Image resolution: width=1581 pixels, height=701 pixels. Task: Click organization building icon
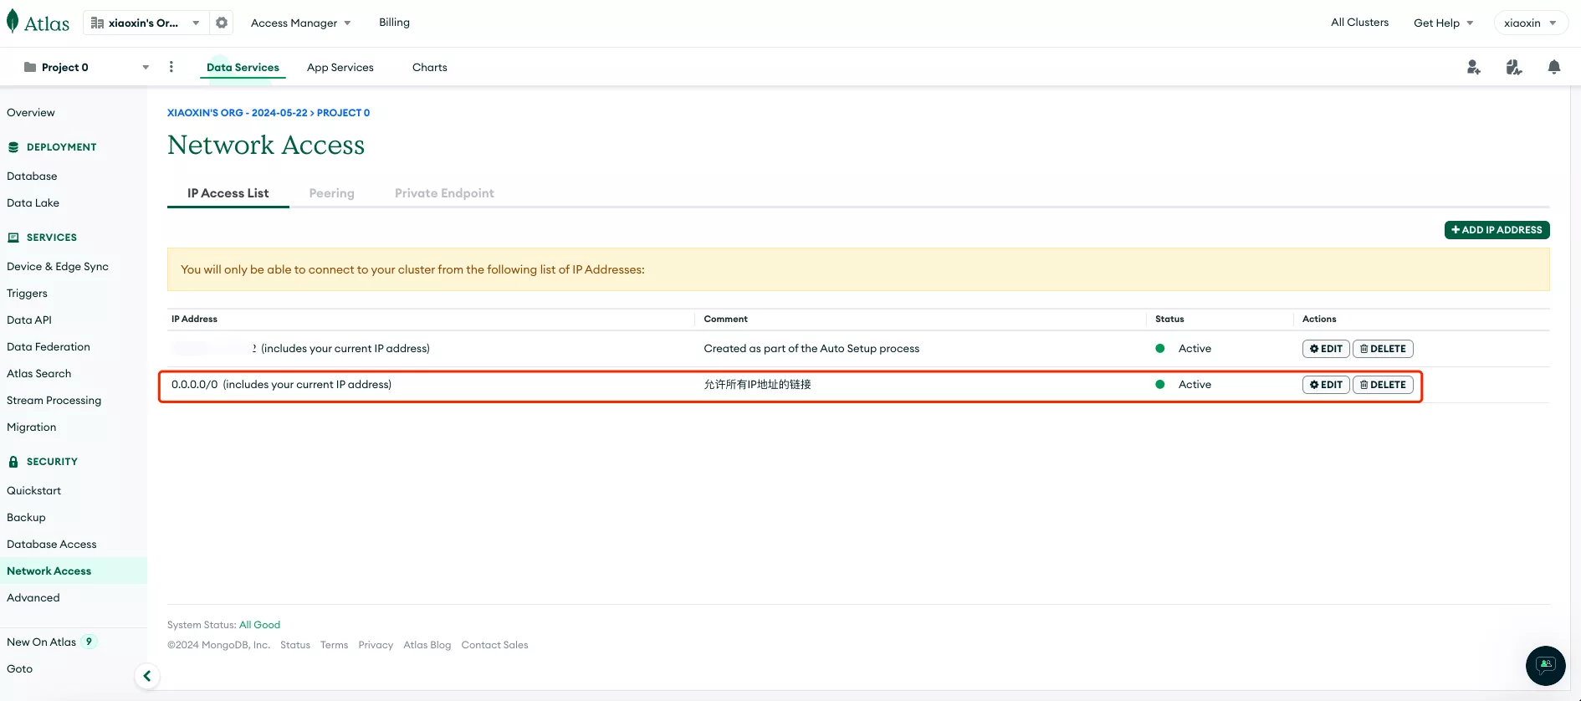[97, 23]
